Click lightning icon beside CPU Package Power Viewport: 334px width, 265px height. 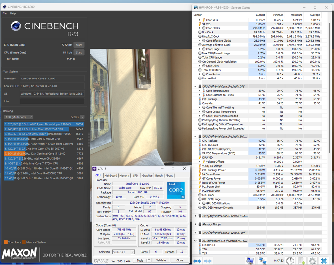(x=200, y=170)
